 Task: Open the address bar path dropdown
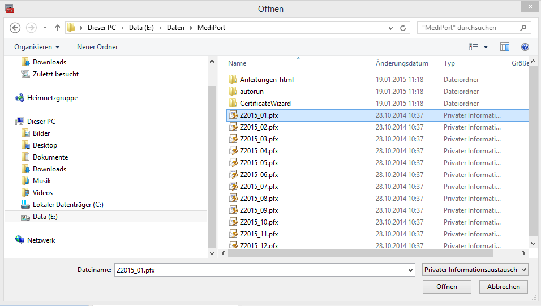click(391, 28)
